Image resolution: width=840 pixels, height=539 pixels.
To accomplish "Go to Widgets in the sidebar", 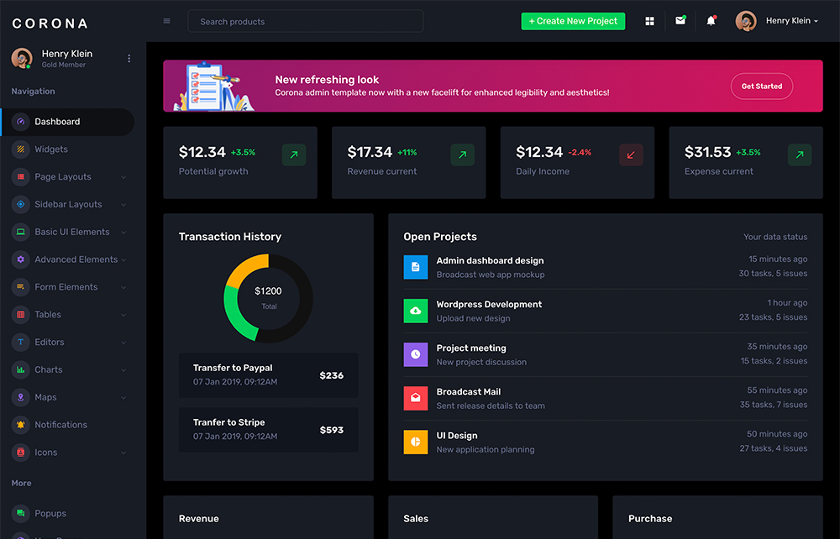I will (x=51, y=149).
